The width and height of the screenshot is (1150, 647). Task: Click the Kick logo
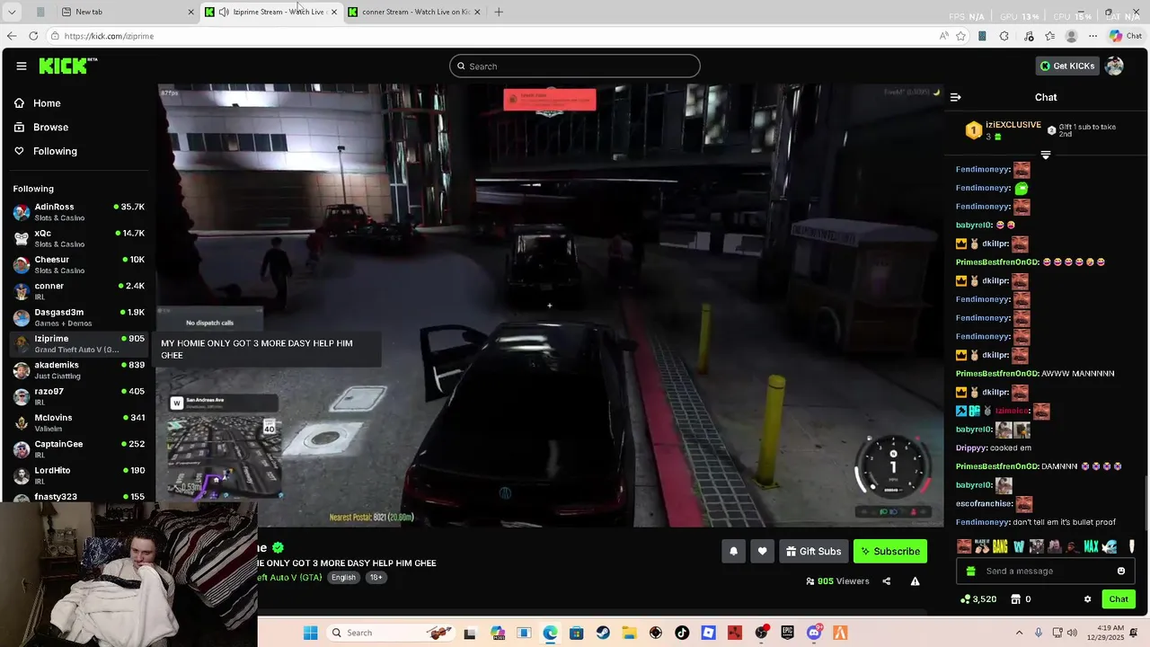pos(67,66)
